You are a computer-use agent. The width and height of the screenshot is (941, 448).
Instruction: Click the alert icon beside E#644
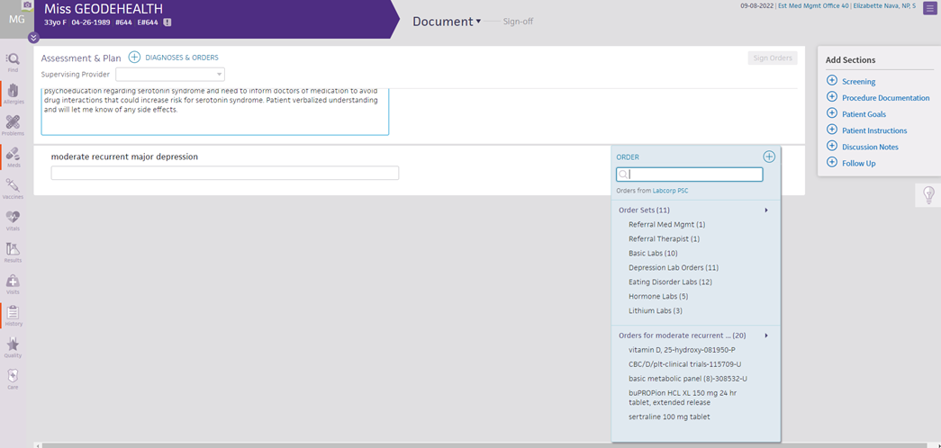167,22
